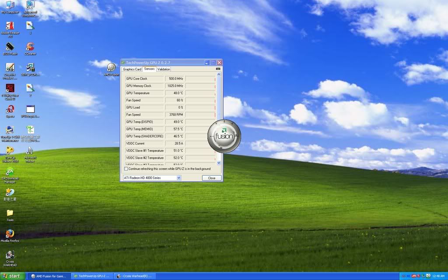Open the ATI Radeon HD 4800 Series dropdown

[x=178, y=178]
